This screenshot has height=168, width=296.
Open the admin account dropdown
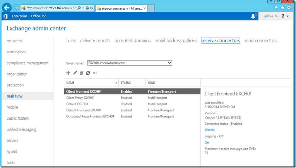pos(270,16)
